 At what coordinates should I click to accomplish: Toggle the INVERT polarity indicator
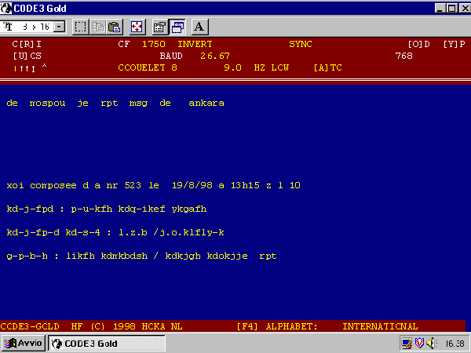pos(195,44)
